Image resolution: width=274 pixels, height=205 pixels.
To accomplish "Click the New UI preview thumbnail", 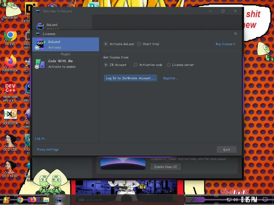I will [x=123, y=164].
